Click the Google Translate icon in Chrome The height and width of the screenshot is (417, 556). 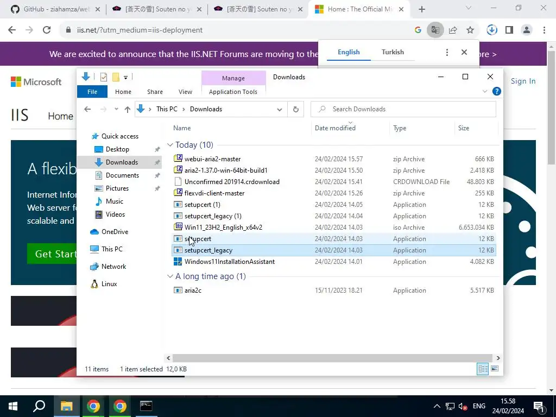[435, 30]
